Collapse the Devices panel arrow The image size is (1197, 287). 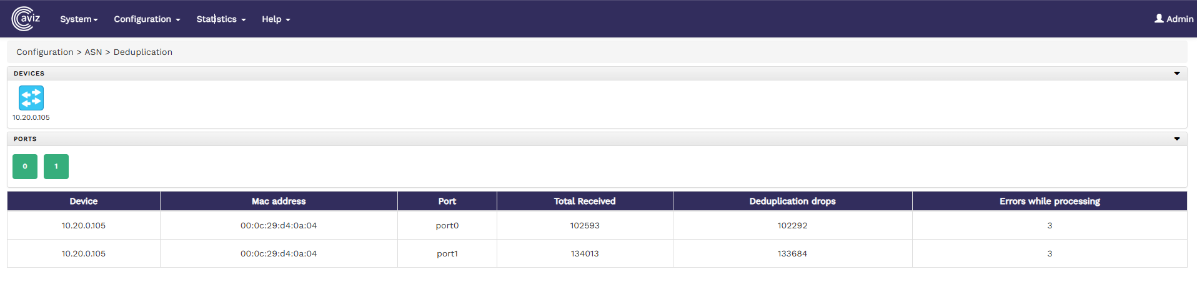pyautogui.click(x=1177, y=74)
